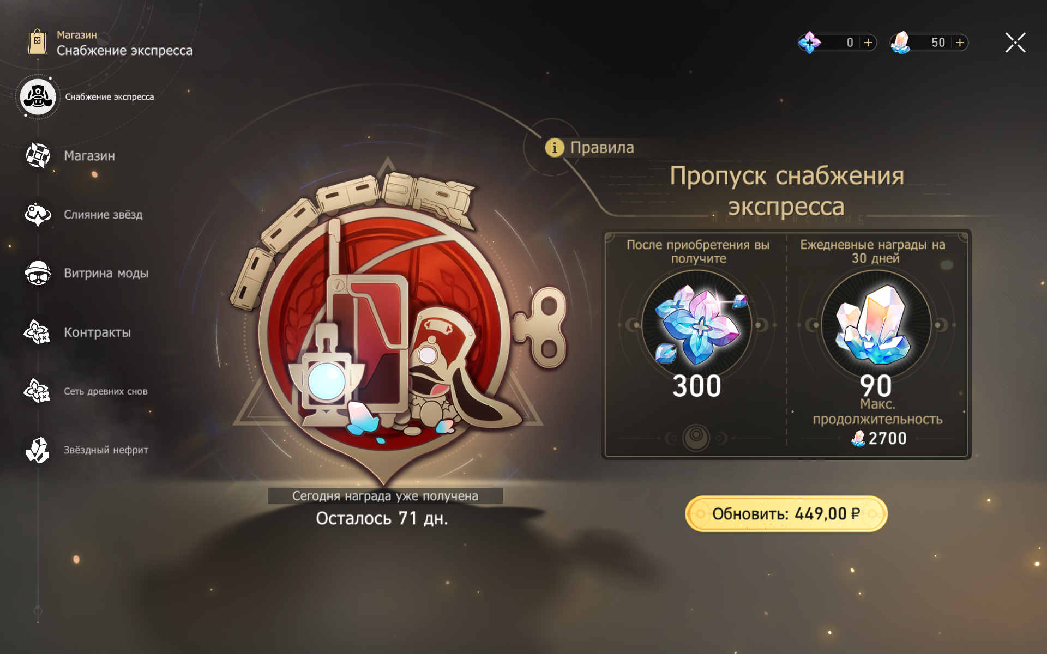Add Stellar Jade with the plus button

[x=960, y=43]
